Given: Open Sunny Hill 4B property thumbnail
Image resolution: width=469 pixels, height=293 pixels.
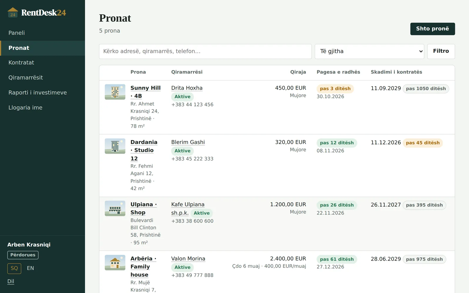Looking at the screenshot, I should 115,92.
